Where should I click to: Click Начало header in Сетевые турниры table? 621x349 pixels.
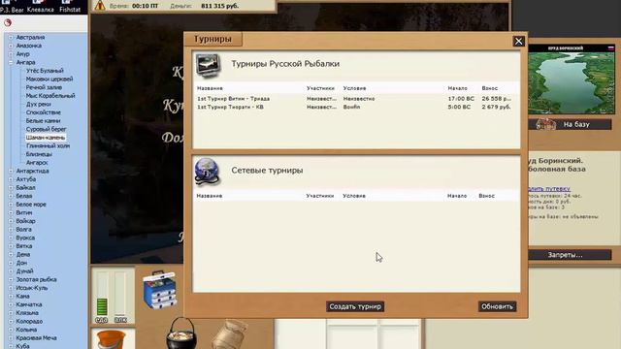tap(457, 196)
